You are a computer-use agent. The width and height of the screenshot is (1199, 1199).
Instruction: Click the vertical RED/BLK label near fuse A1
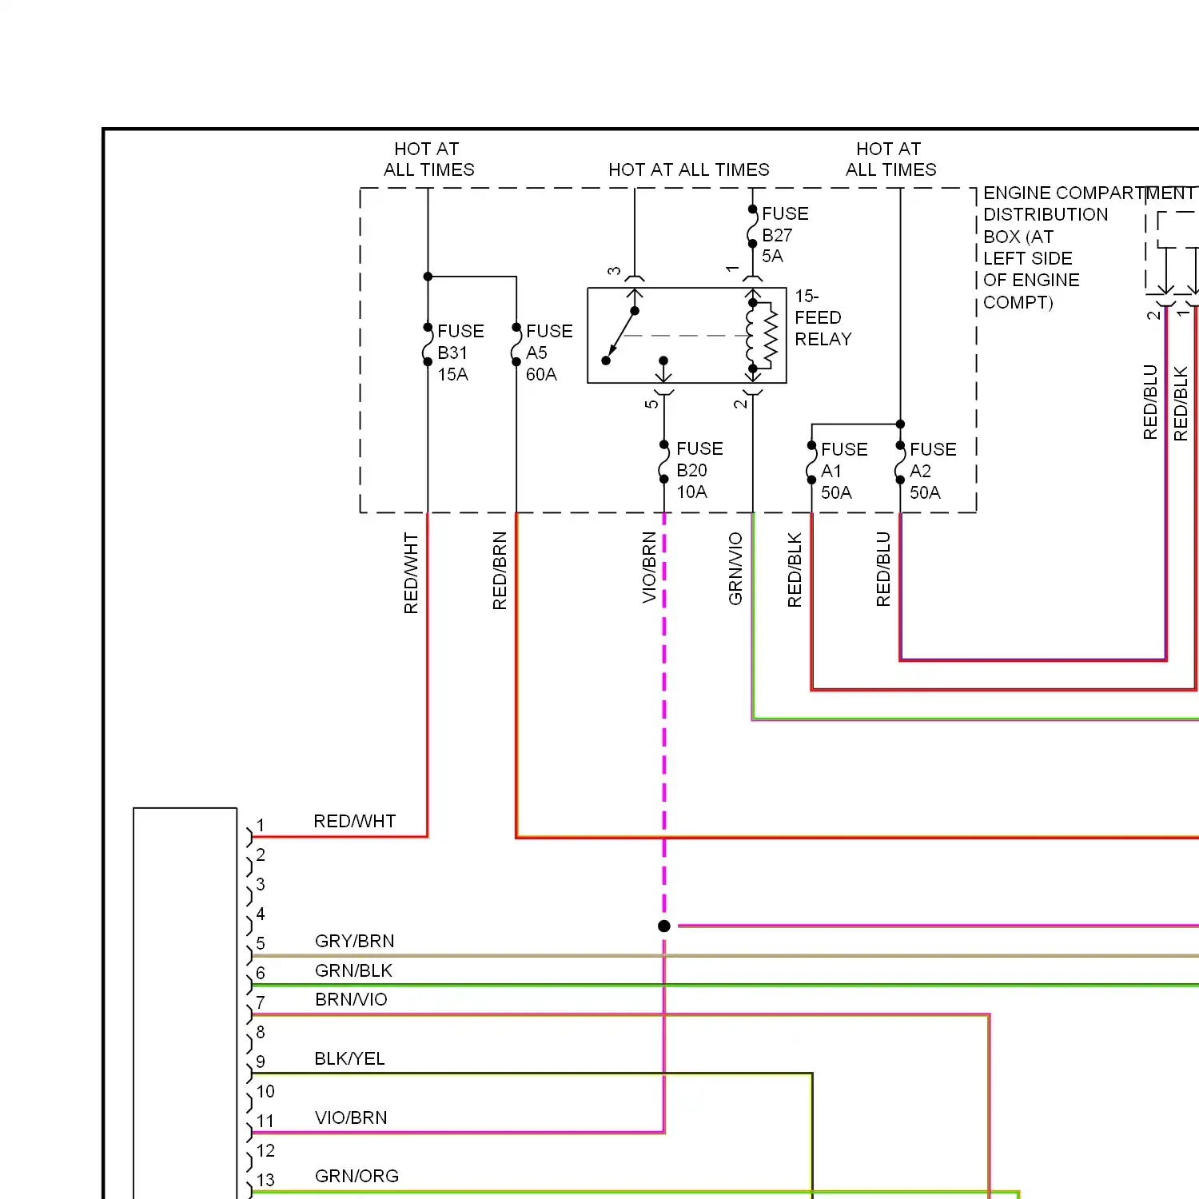click(795, 570)
